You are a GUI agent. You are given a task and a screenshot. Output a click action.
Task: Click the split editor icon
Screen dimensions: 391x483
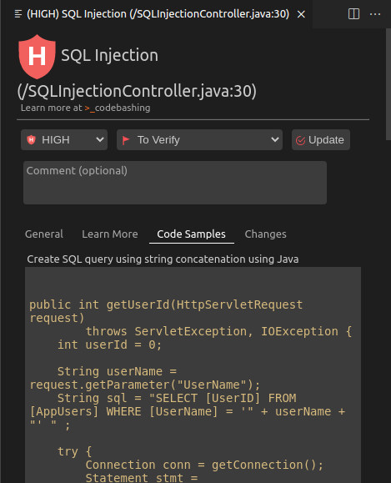[x=353, y=14]
